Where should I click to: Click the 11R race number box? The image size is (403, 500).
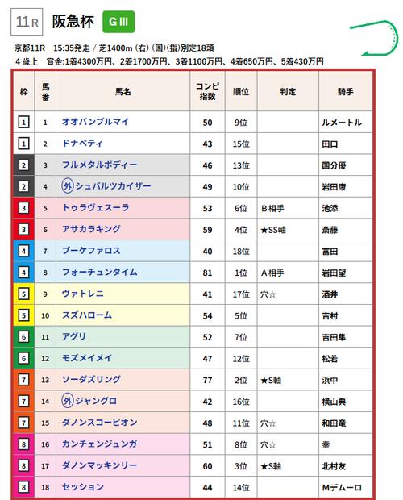27,22
